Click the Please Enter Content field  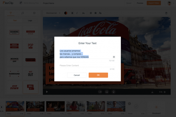[x=87, y=65]
